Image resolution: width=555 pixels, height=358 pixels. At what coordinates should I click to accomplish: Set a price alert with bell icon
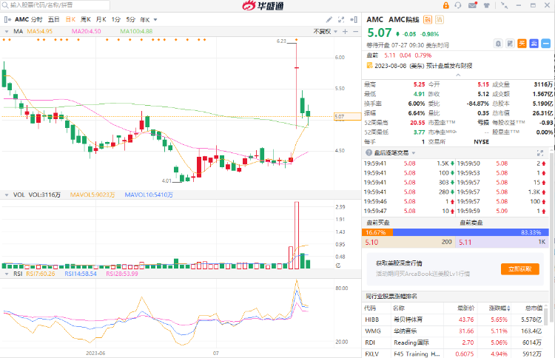(498, 44)
